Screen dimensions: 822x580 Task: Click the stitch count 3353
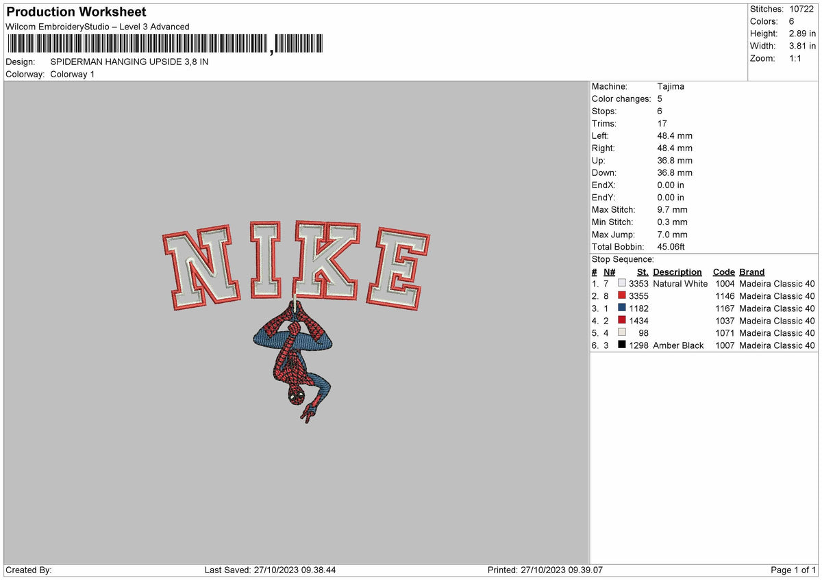click(638, 283)
